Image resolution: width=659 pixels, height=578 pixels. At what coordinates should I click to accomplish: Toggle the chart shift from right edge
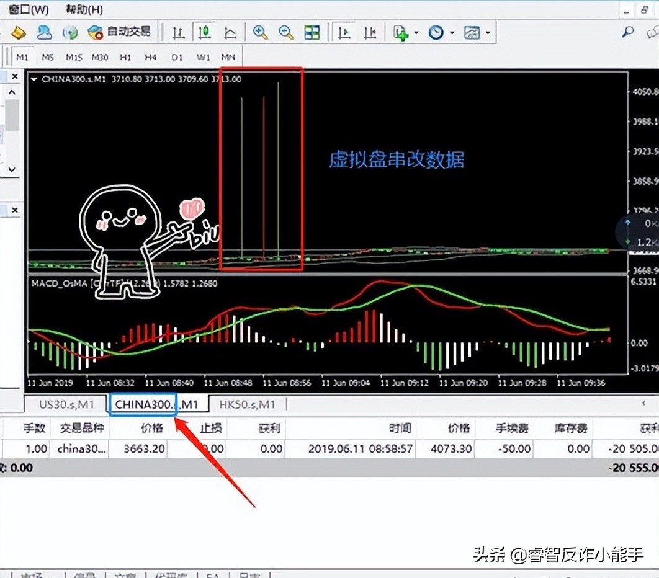(x=369, y=32)
